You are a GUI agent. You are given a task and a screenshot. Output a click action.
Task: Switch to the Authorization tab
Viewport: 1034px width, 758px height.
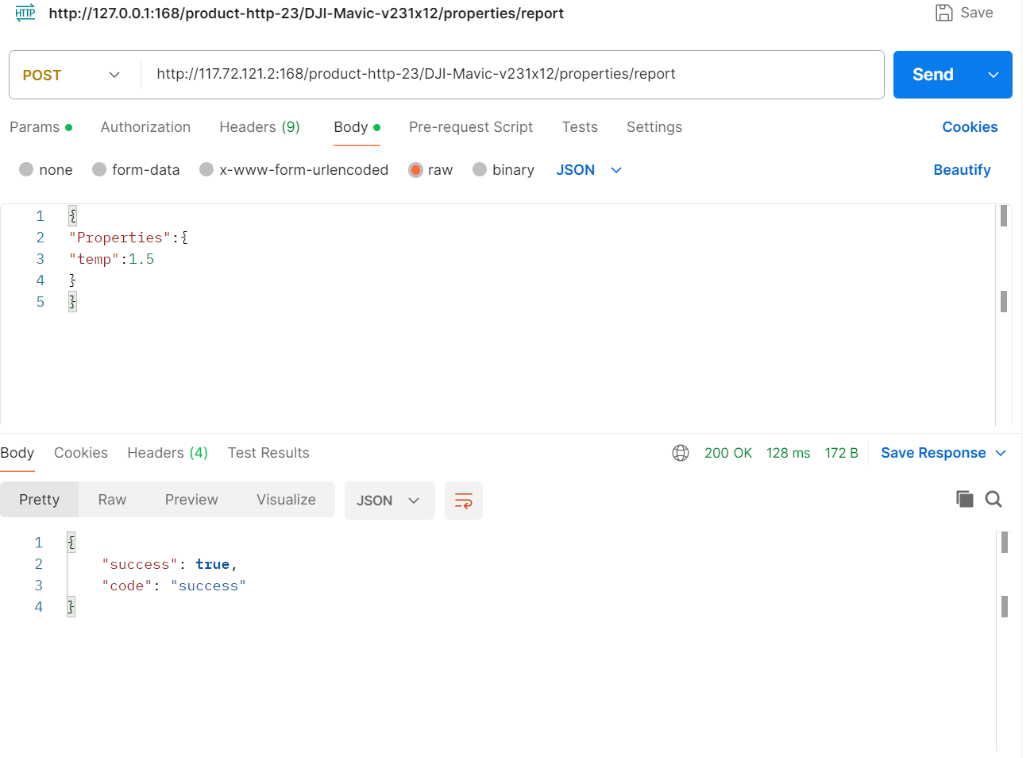[x=145, y=127]
